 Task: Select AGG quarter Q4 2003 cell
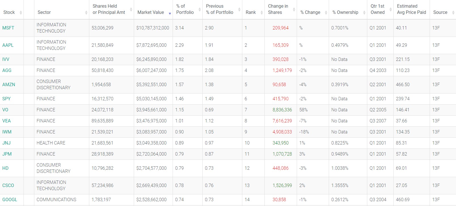[x=378, y=71]
